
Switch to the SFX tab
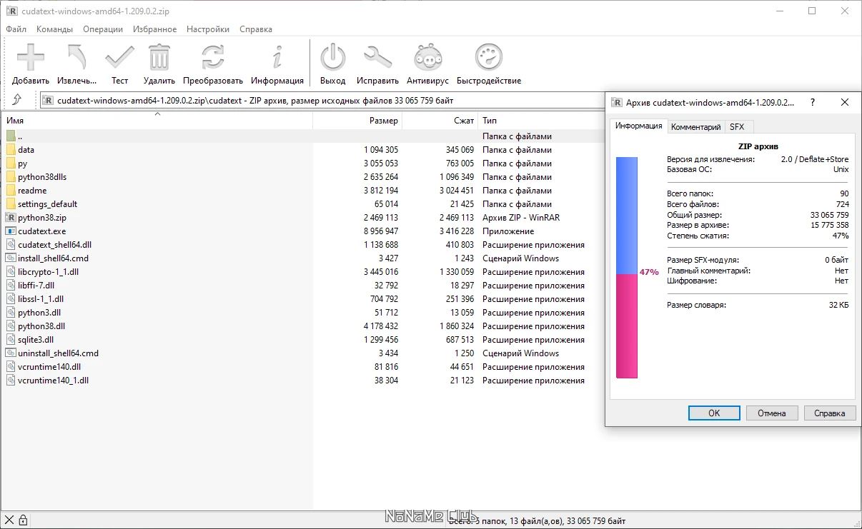click(736, 127)
